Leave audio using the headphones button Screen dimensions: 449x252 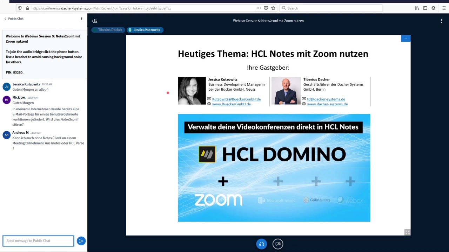(261, 244)
